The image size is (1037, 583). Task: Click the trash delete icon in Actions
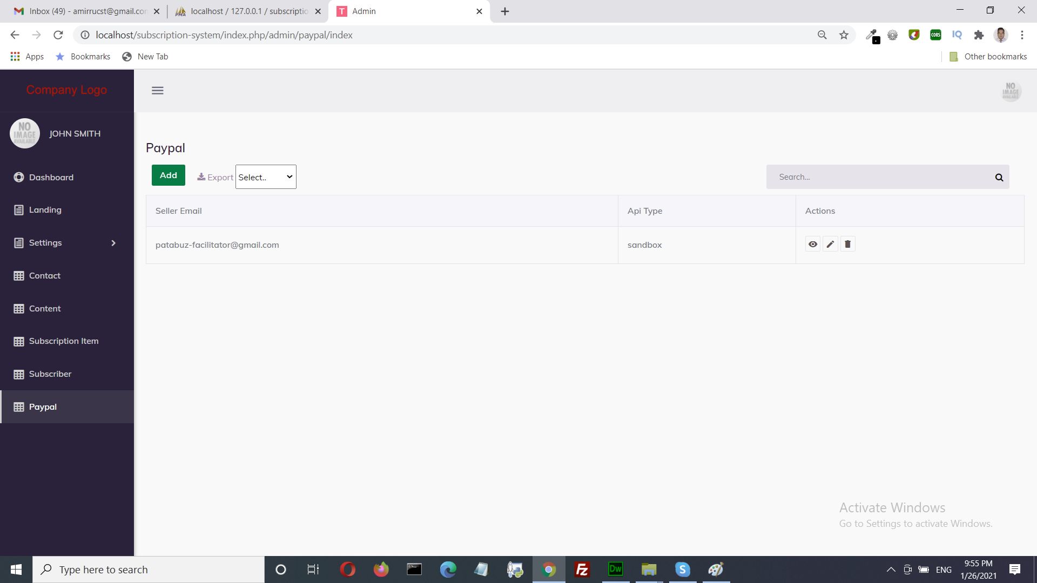(847, 244)
